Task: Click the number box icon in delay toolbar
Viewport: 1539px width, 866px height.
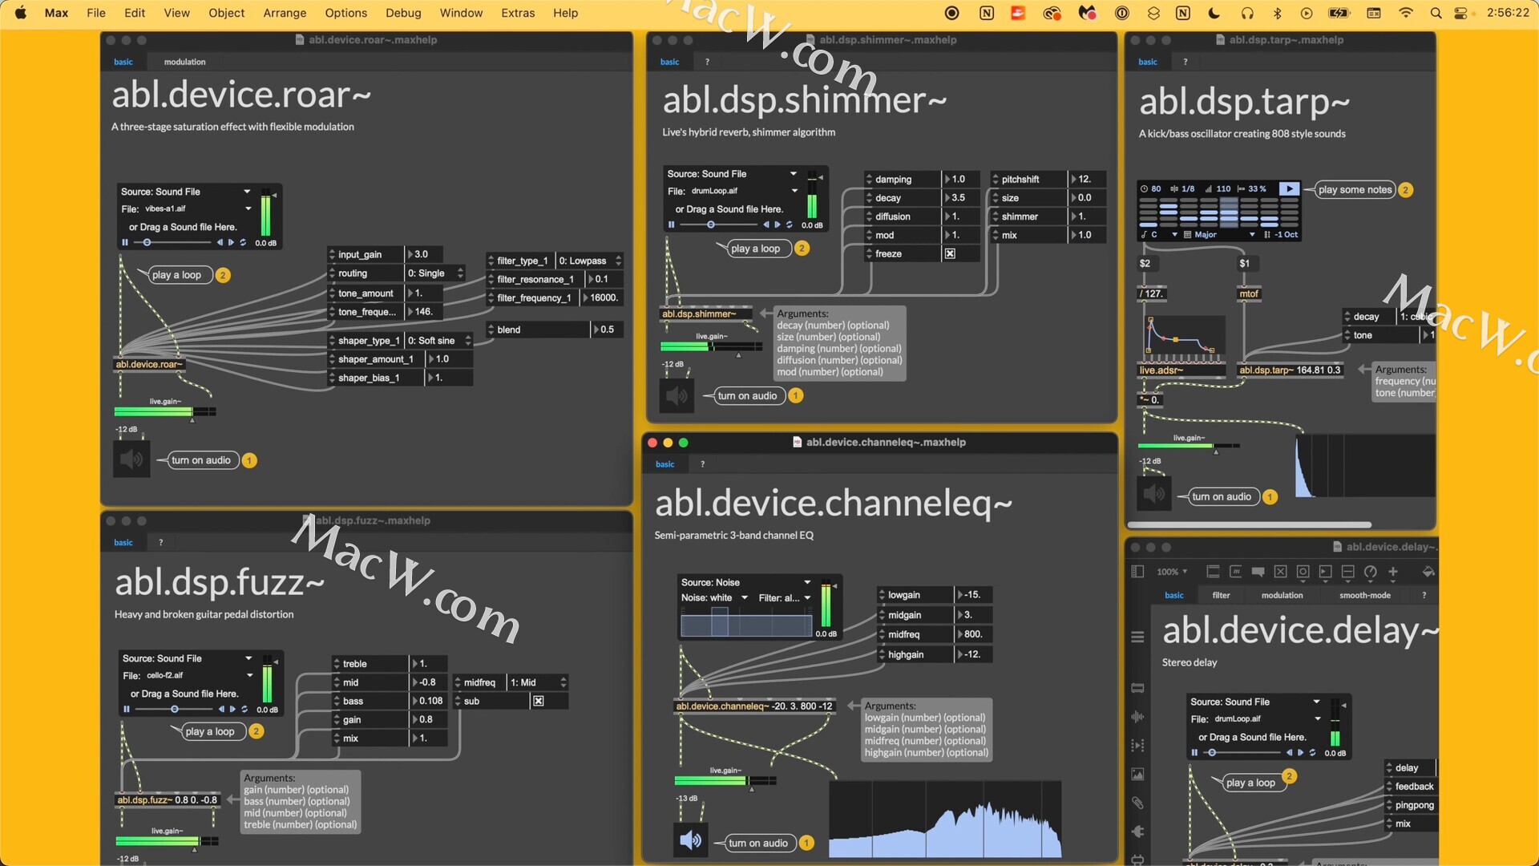Action: coord(1325,572)
